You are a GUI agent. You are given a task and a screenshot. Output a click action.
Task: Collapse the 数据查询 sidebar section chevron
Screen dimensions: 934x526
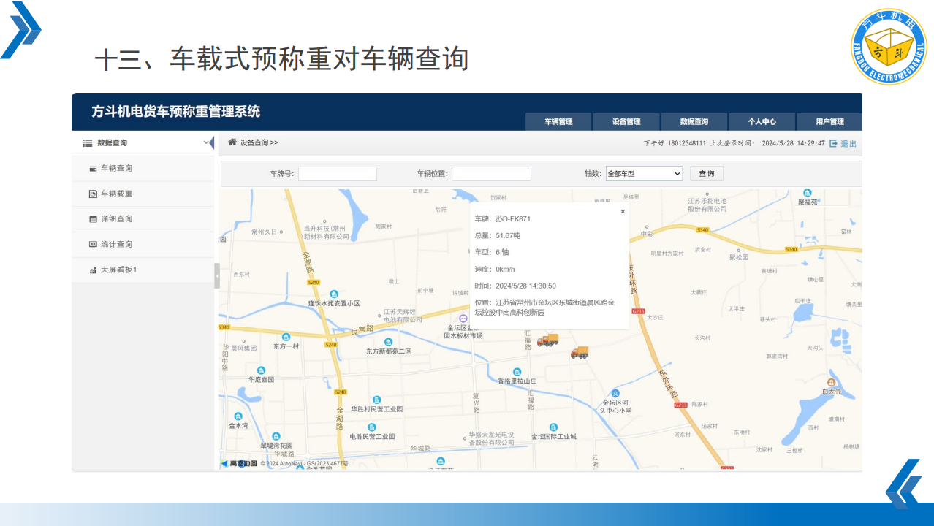tap(206, 142)
